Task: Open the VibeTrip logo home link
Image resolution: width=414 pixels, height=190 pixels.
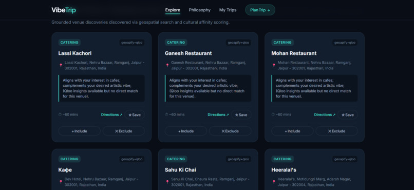Action: pyautogui.click(x=64, y=10)
